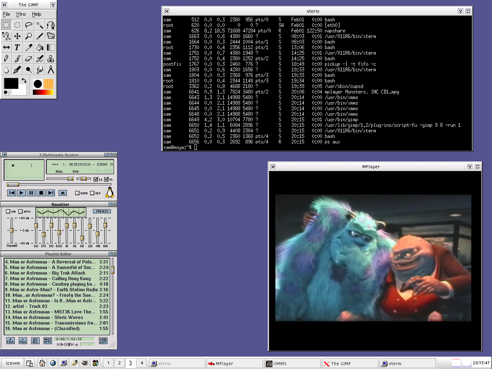This screenshot has height=369, width=492.
Task: Activate the Move tool in GIMP
Action: [17, 36]
